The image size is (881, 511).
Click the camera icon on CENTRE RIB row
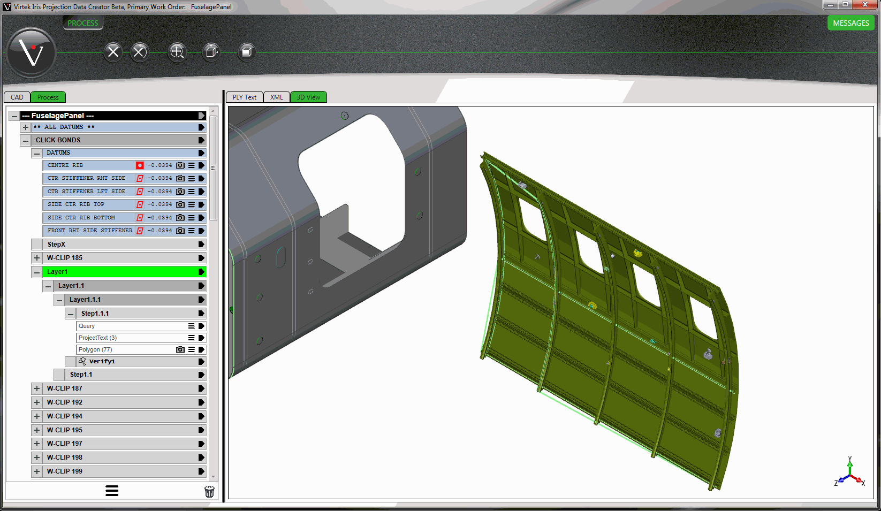(180, 165)
